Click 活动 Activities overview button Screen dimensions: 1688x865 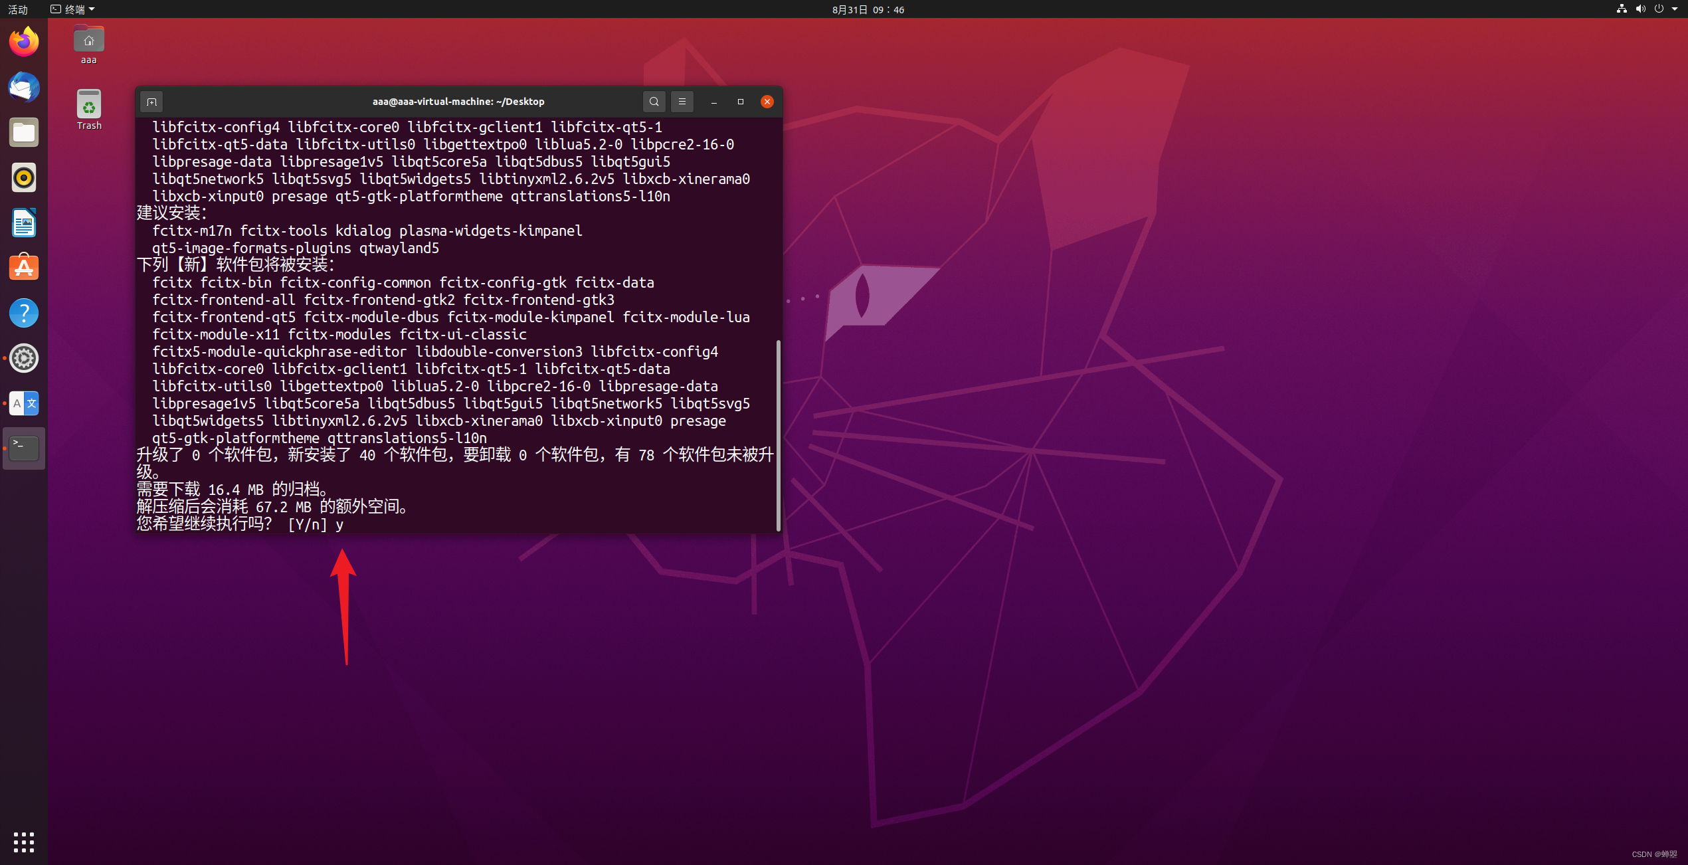coord(18,9)
